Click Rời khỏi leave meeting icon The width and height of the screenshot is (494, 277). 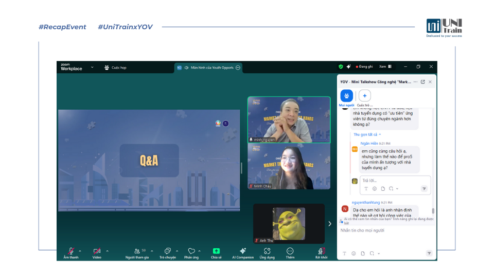click(321, 251)
